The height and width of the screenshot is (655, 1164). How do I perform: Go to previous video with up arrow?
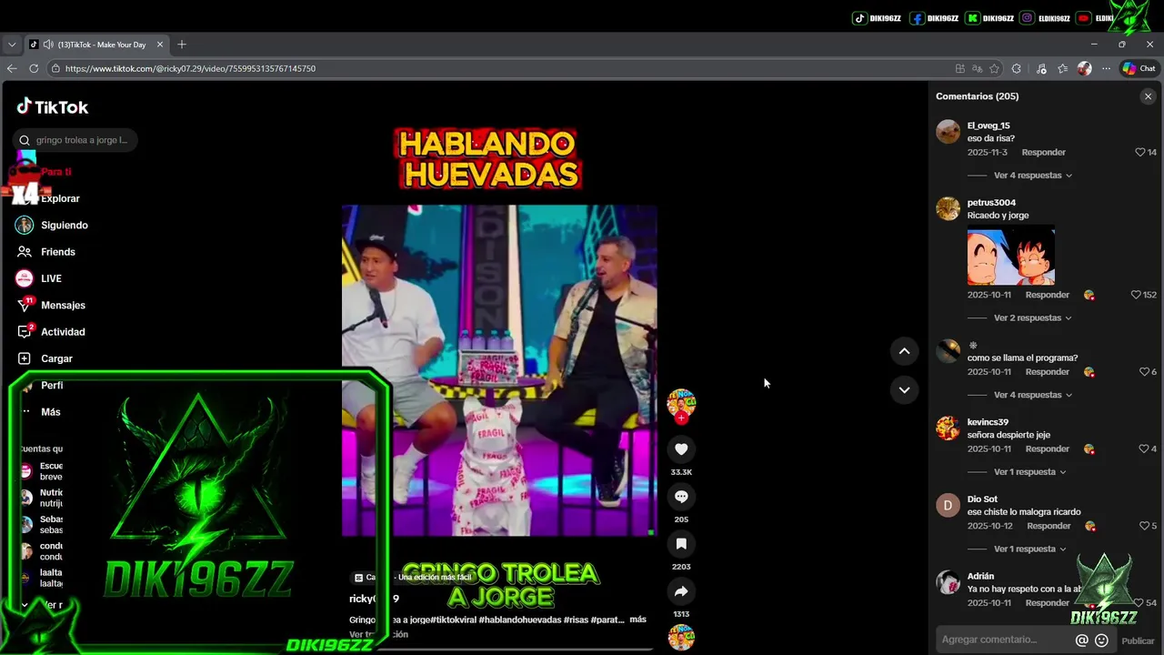tap(904, 351)
